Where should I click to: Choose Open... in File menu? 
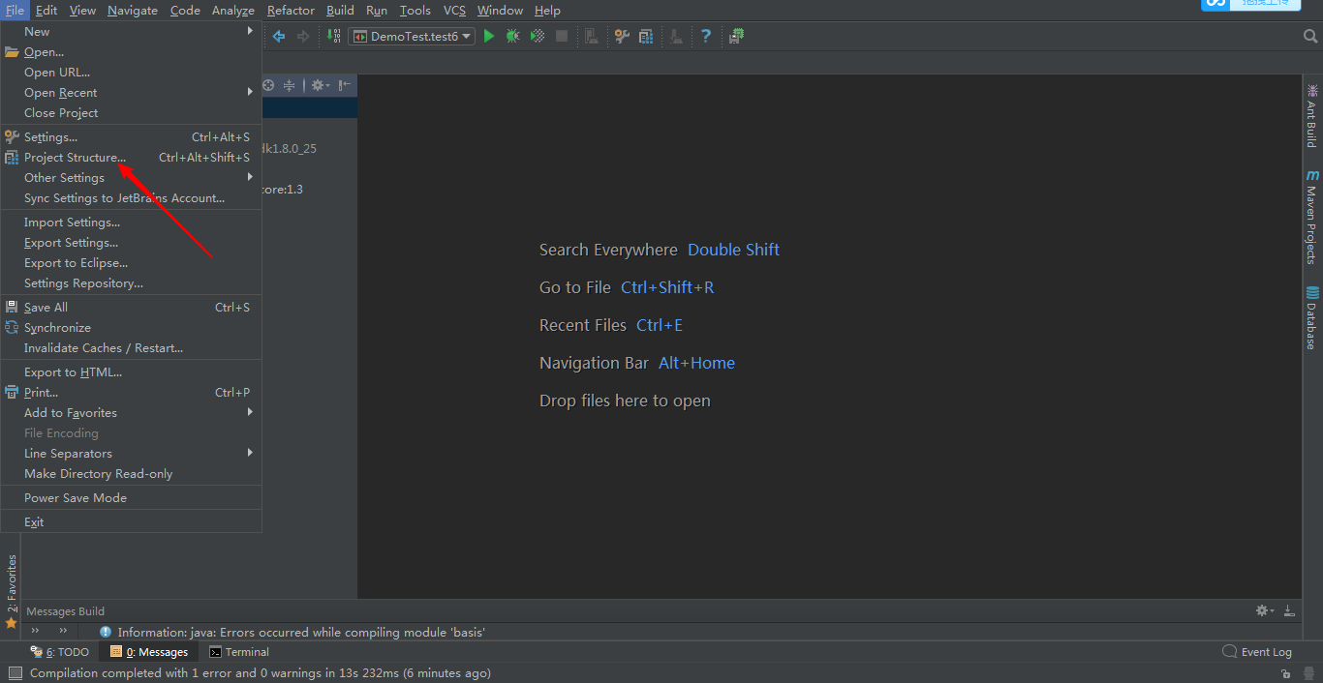point(131,51)
